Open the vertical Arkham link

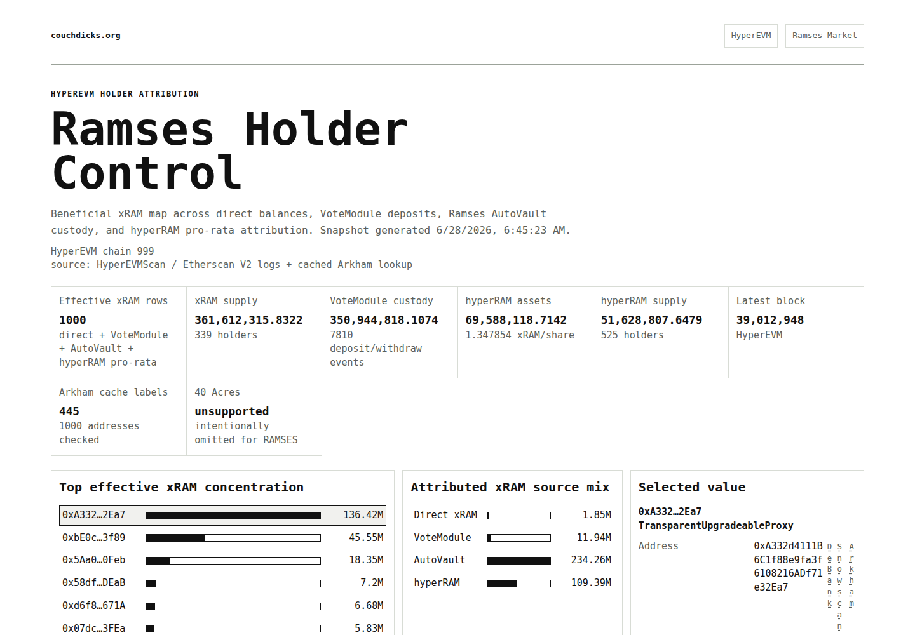(x=851, y=575)
